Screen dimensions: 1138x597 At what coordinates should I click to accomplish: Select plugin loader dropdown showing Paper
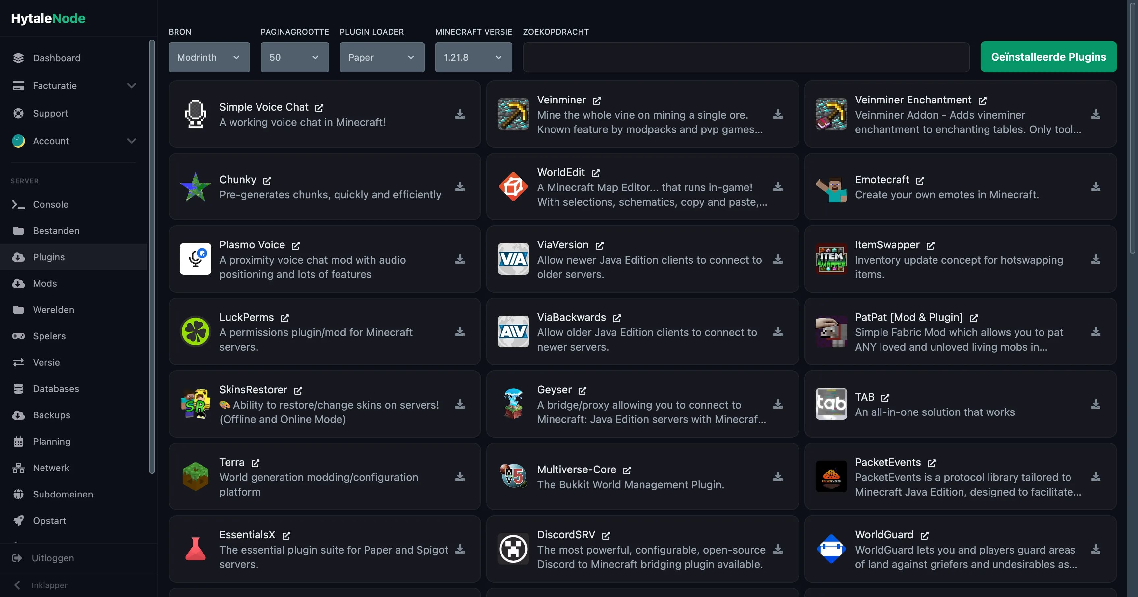pos(382,57)
